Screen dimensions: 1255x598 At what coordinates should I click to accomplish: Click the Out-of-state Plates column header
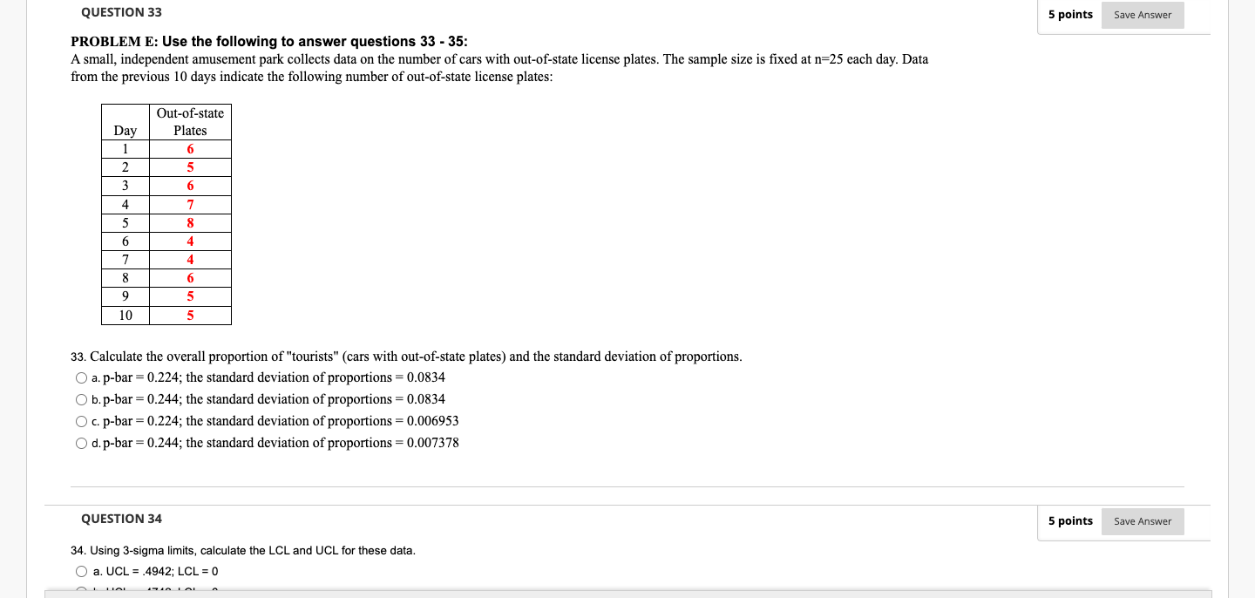[190, 121]
